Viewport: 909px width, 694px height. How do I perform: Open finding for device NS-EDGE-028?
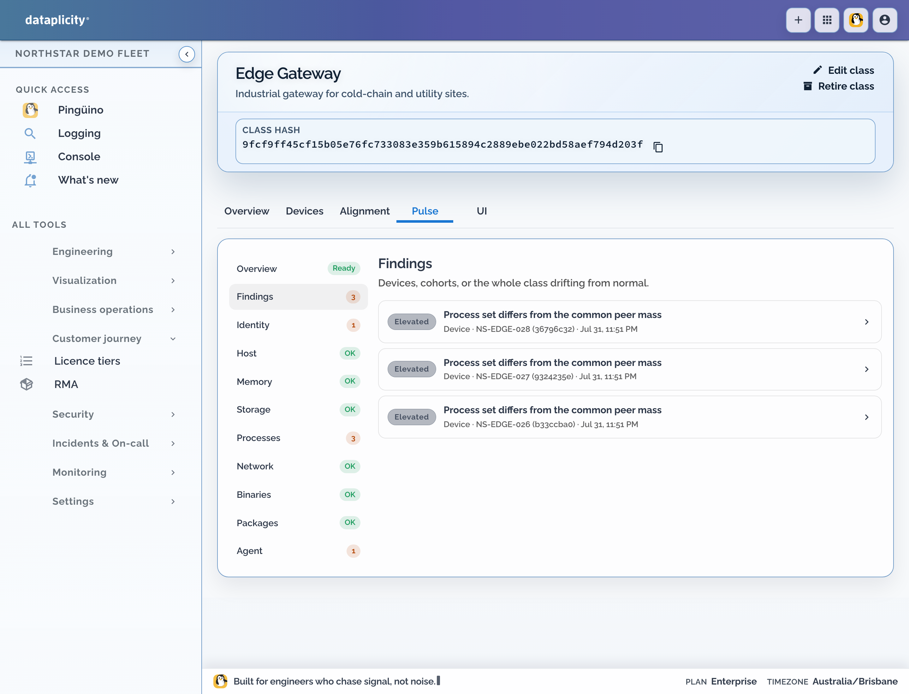[630, 322]
